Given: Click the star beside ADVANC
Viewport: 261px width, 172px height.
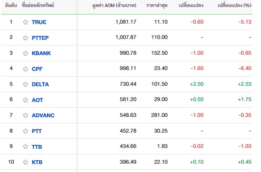Looking at the screenshot, I should (x=25, y=115).
